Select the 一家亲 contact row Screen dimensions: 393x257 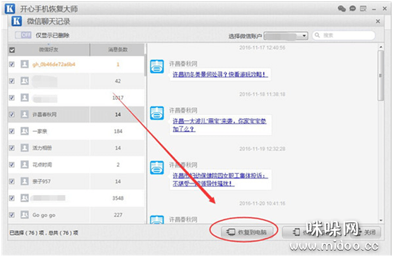pos(76,131)
